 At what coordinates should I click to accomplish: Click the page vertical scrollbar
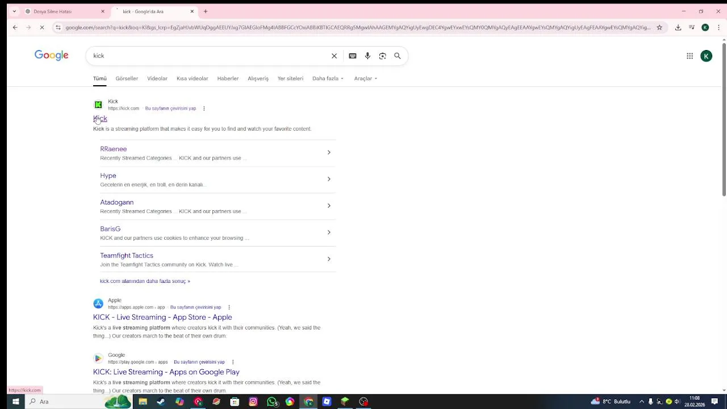pos(724,120)
